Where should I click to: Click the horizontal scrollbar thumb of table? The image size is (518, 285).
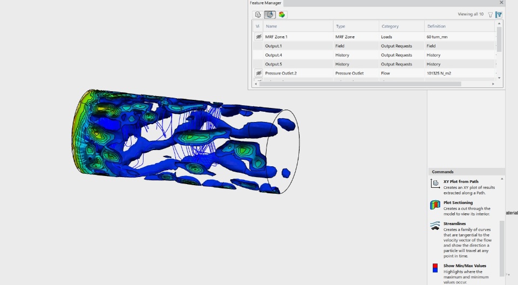360,84
